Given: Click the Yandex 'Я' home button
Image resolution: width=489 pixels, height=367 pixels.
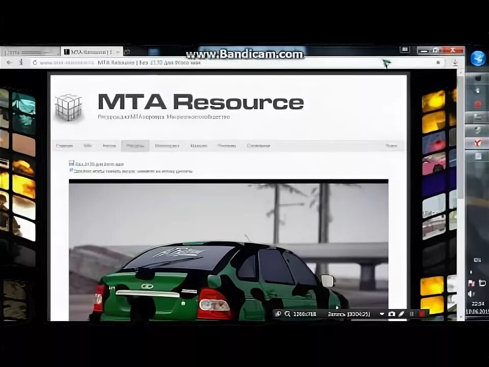Looking at the screenshot, I should [x=21, y=62].
